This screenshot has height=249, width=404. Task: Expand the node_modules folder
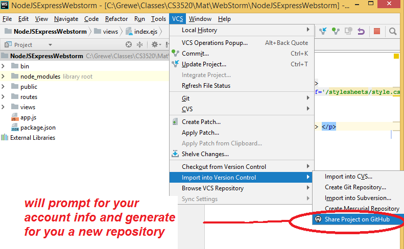(x=4, y=77)
